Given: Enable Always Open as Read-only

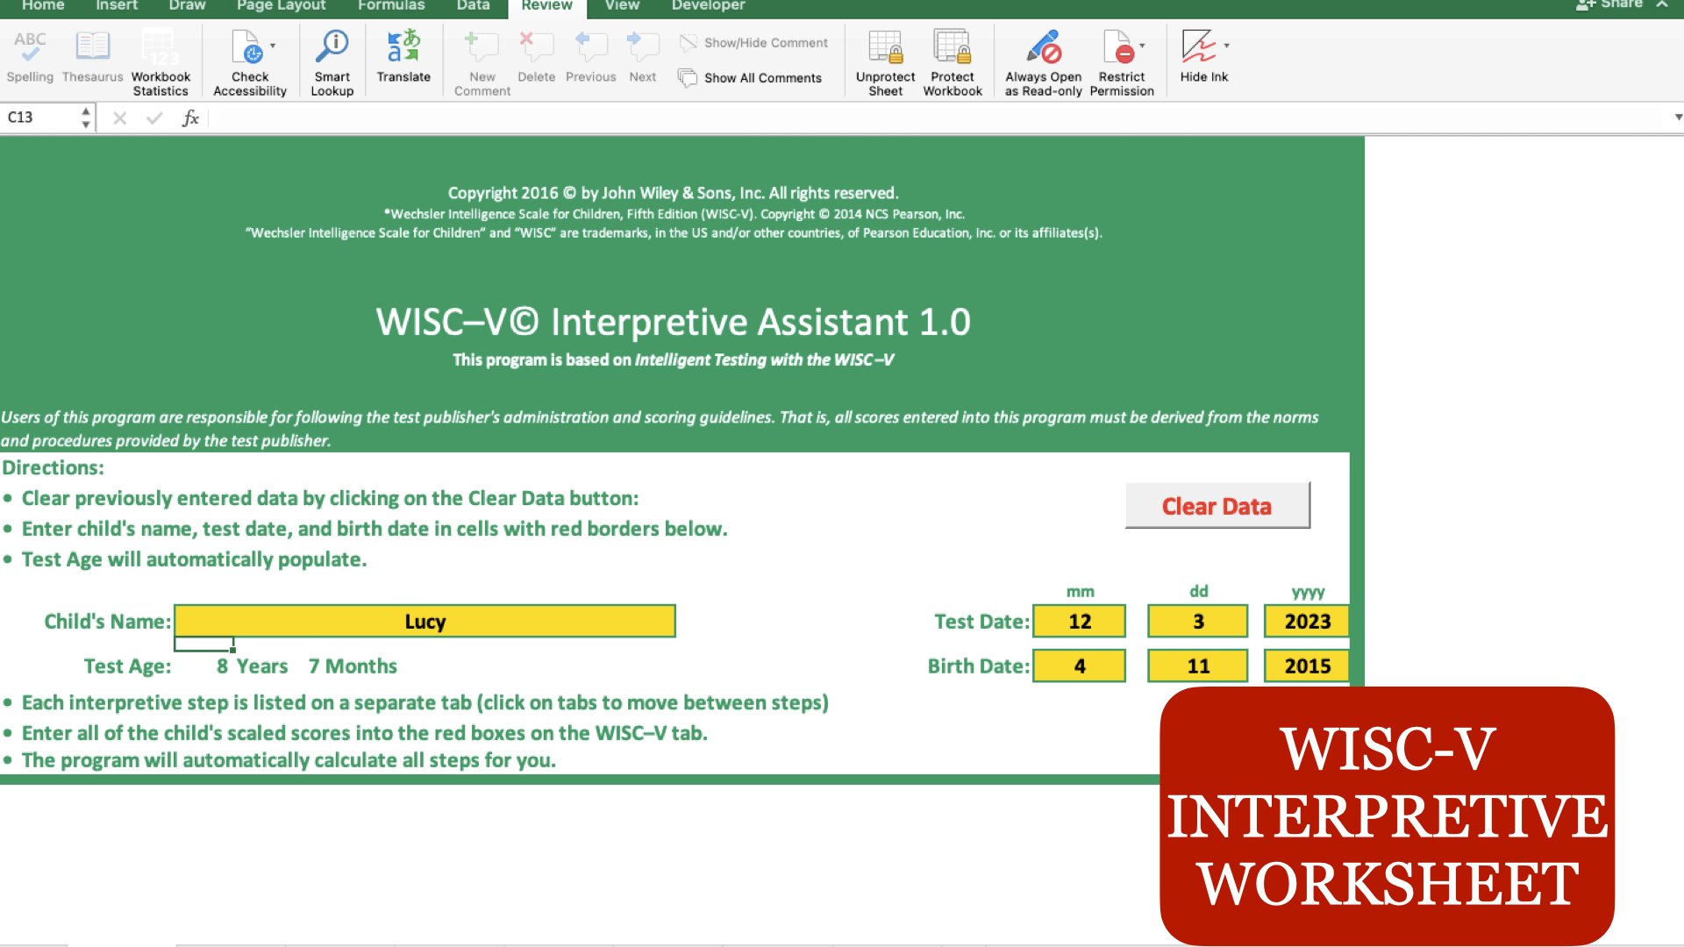Looking at the screenshot, I should [x=1043, y=60].
